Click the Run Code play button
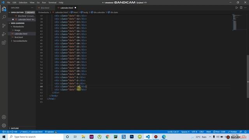The width and height of the screenshot is (249, 140). [237, 8]
